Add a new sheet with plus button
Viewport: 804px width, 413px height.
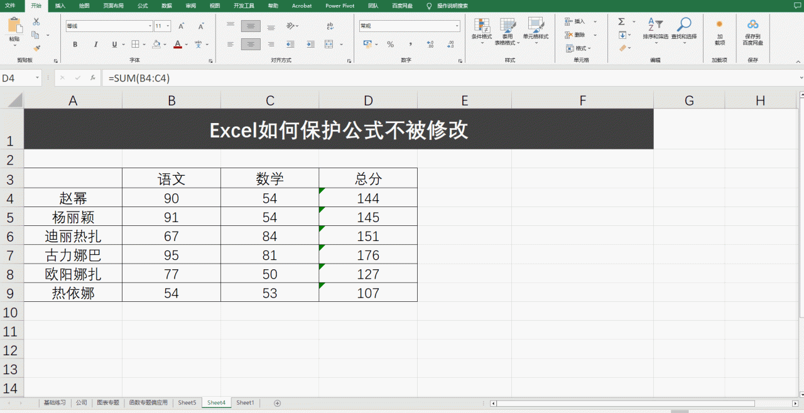point(277,403)
